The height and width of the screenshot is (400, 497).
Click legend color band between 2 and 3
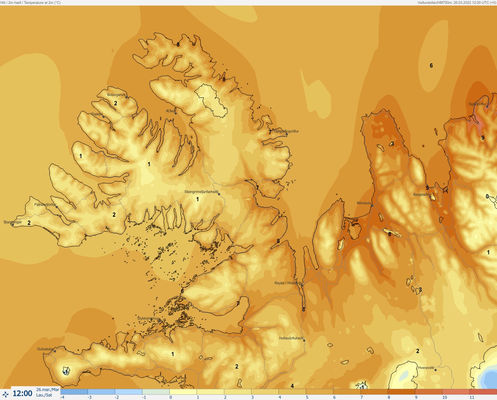[238, 392]
